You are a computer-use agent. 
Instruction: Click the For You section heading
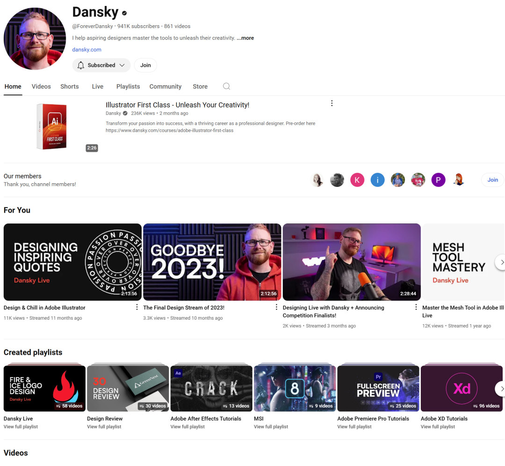pos(17,210)
